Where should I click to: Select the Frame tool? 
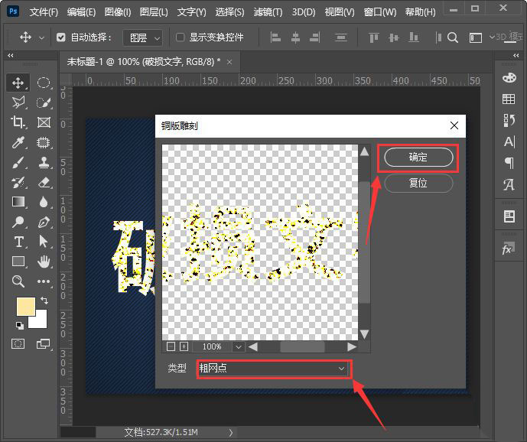44,122
